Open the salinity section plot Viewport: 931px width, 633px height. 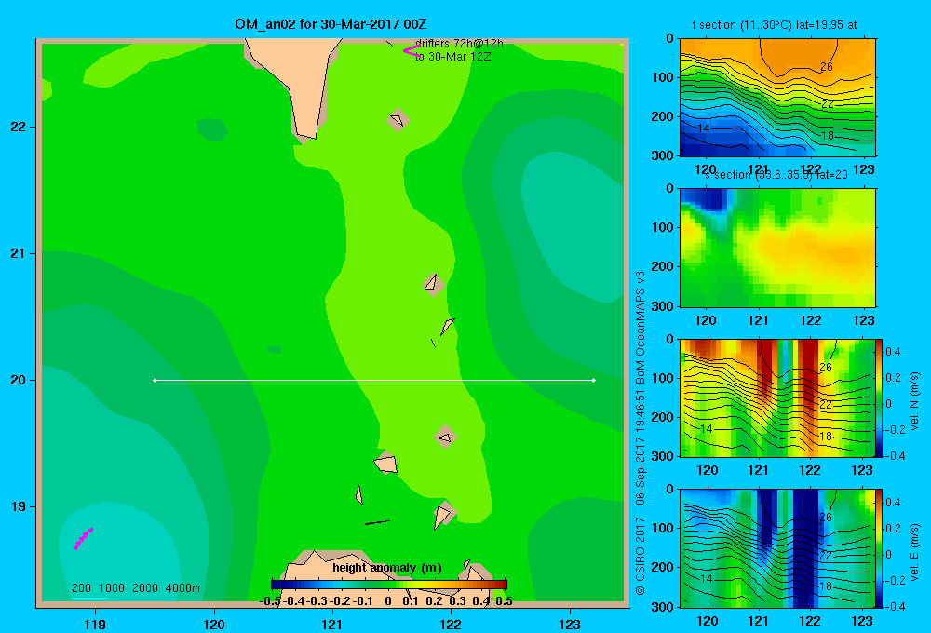777,248
